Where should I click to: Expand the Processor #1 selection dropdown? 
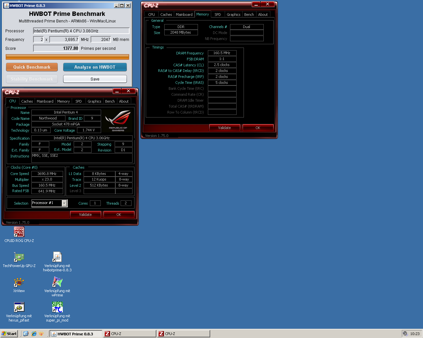point(64,203)
